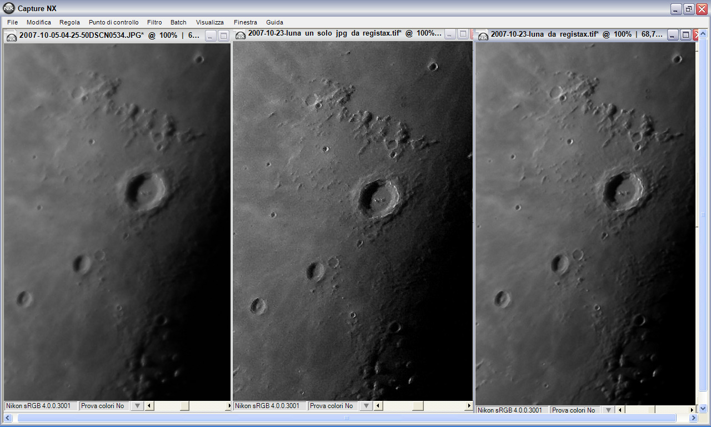This screenshot has width=711, height=427.
Task: Click scroll-left arrow of 'luna da registax.tif' window
Action: [x=620, y=410]
